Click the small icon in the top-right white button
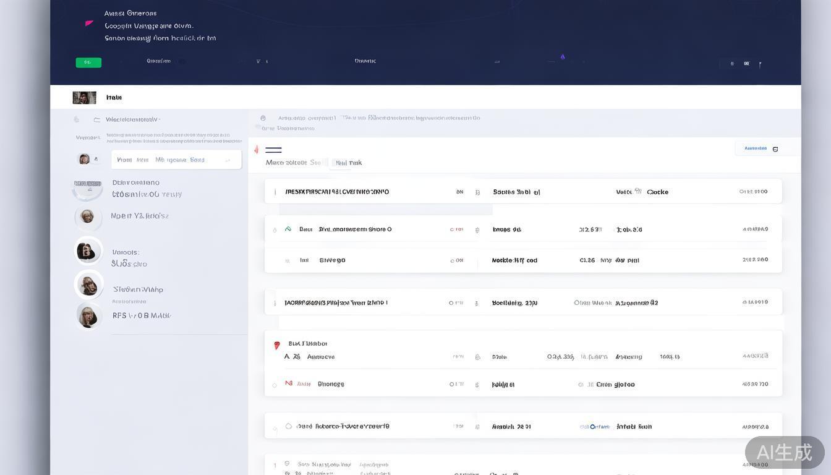This screenshot has height=475, width=831. click(775, 149)
